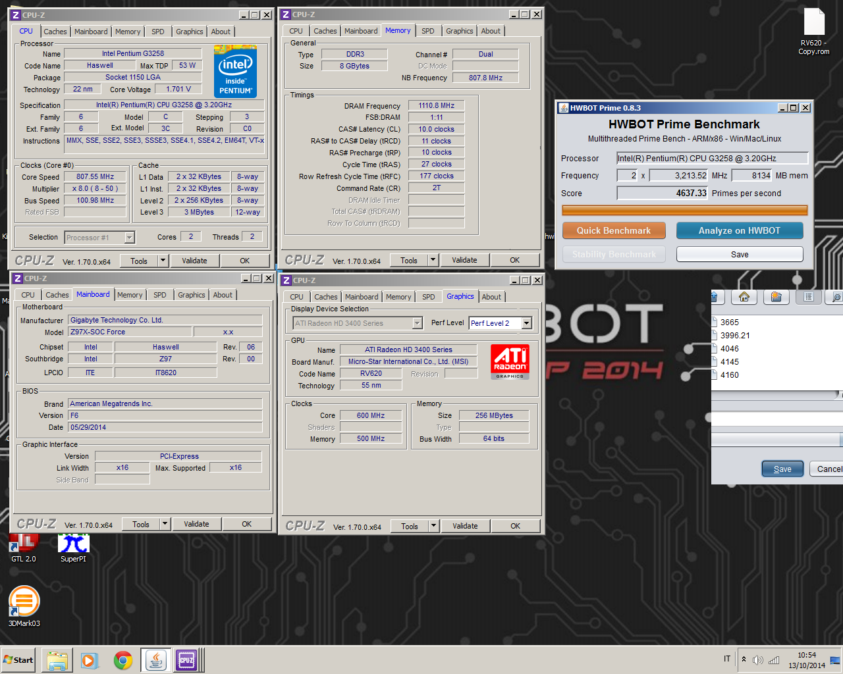Switch to Java app in taskbar

pos(156,660)
